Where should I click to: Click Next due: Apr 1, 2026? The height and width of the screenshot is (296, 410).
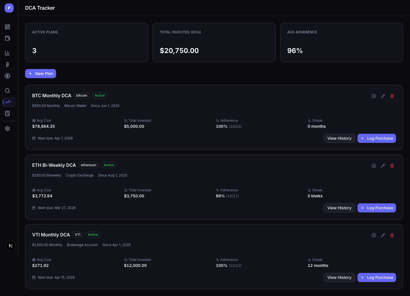[55, 138]
